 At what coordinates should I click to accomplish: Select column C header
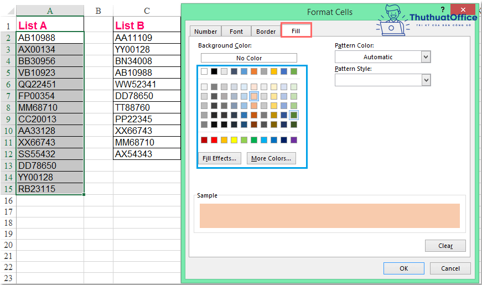[x=147, y=11]
